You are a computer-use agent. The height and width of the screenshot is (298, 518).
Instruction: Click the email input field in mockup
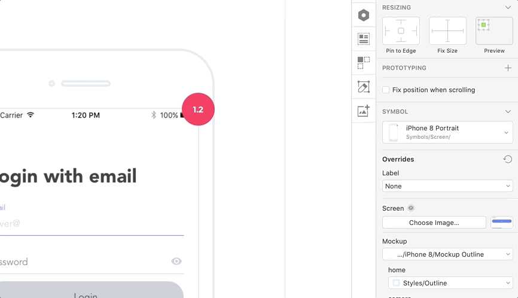tap(92, 224)
